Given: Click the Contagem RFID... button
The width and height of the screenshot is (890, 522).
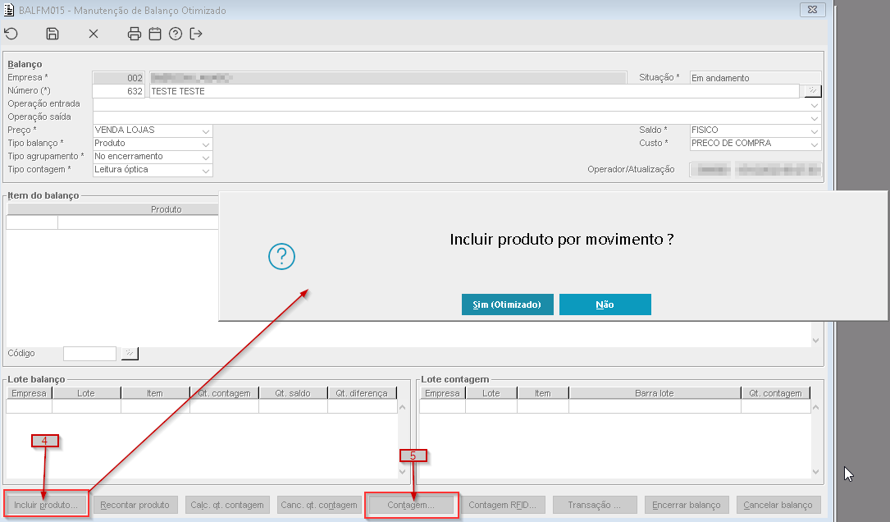Looking at the screenshot, I should 502,505.
